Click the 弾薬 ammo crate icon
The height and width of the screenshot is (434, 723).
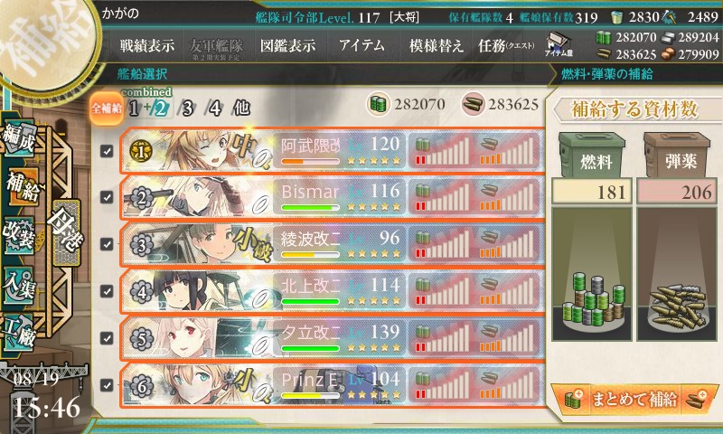tap(676, 155)
